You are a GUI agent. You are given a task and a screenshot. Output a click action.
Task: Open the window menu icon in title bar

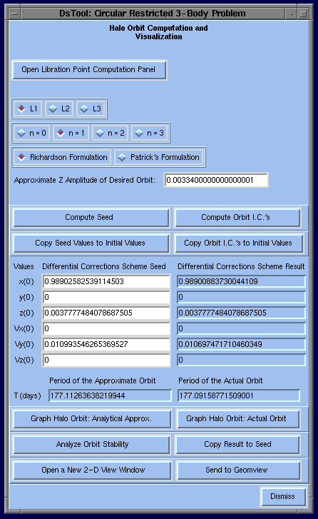14,14
